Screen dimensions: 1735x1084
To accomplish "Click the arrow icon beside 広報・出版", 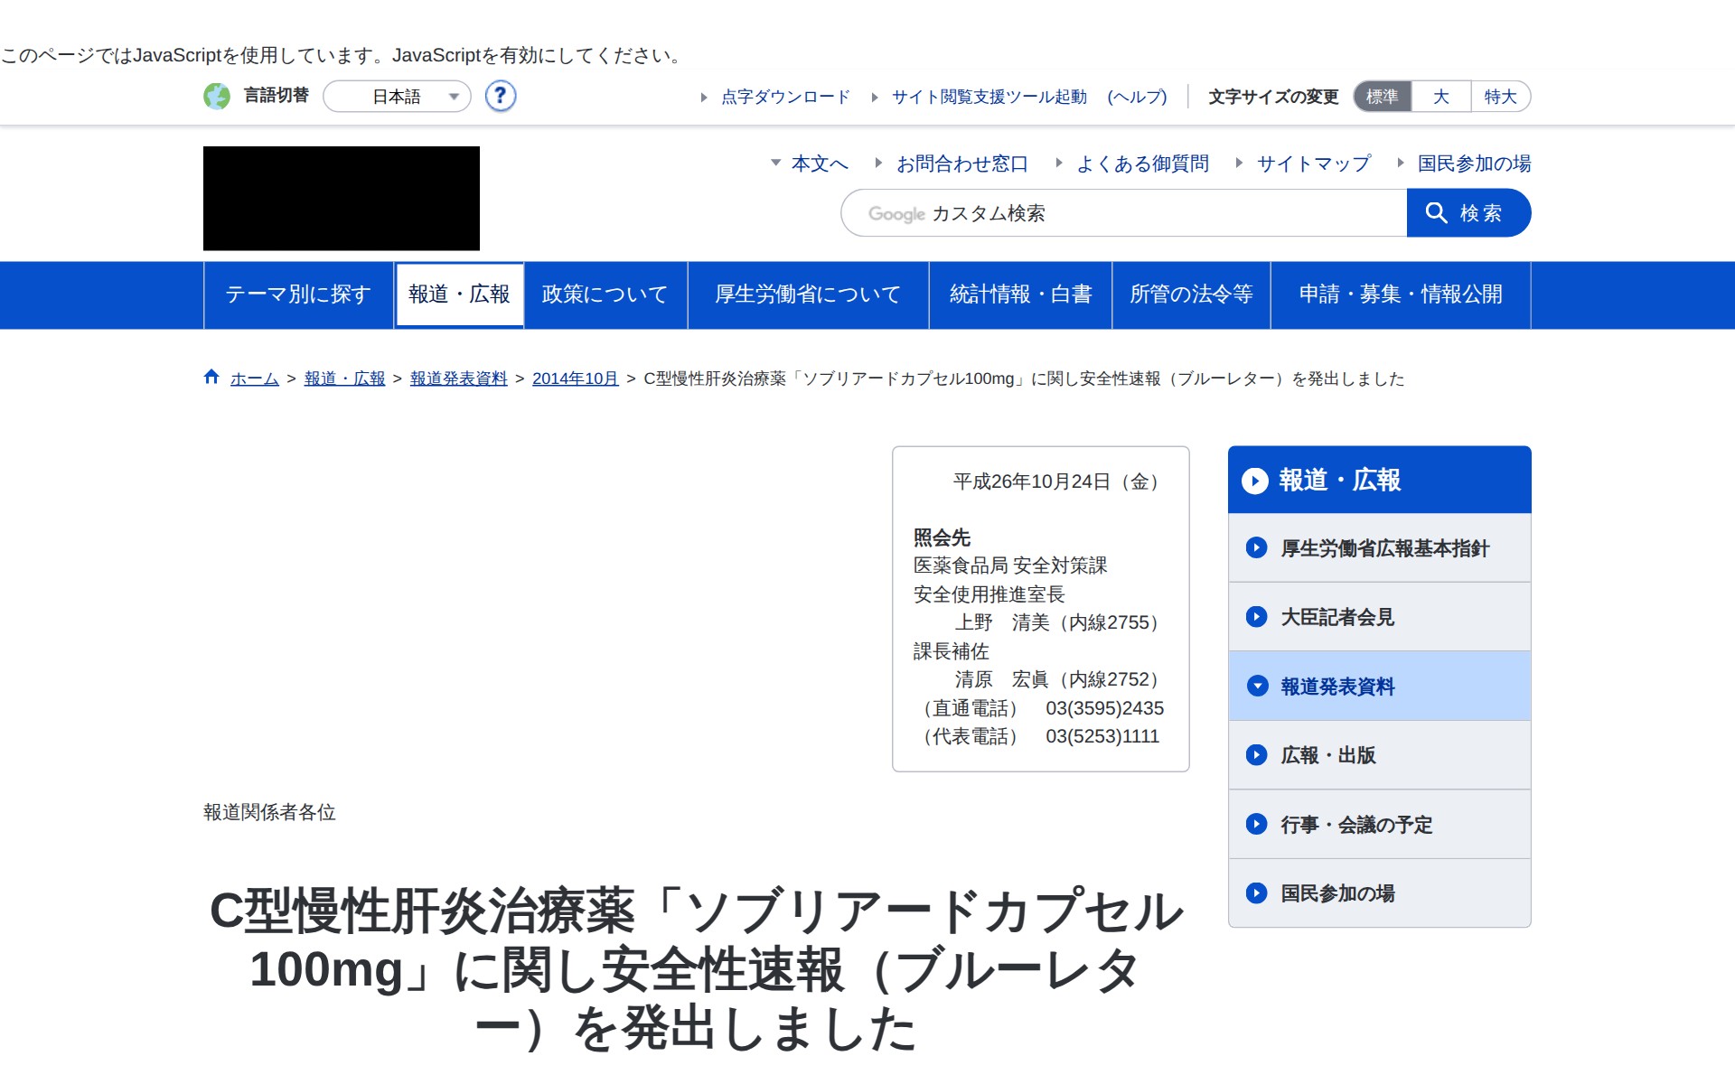I will click(1256, 755).
